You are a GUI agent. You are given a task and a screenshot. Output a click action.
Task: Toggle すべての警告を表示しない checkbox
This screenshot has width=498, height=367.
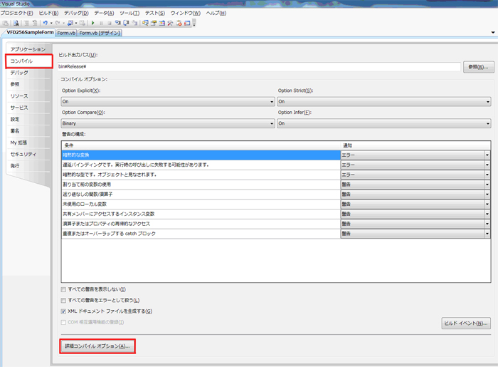[x=63, y=289]
